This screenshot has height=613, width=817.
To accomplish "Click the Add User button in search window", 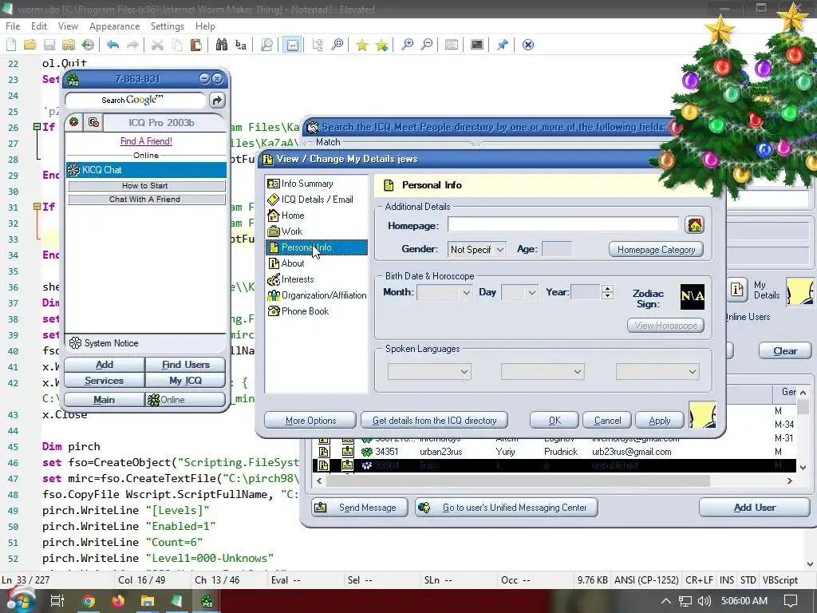I will 755,507.
